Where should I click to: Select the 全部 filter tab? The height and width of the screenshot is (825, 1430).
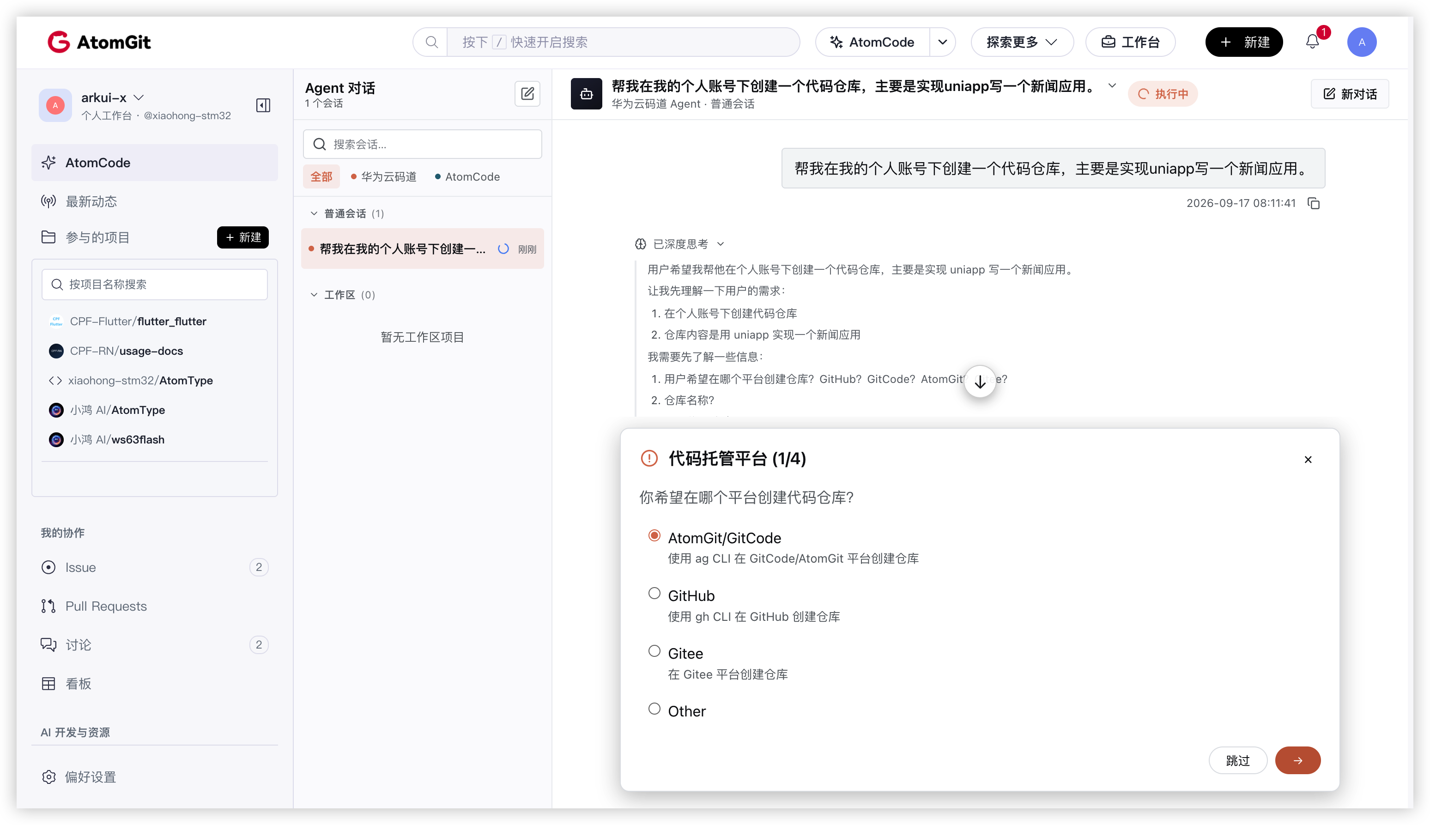click(321, 177)
